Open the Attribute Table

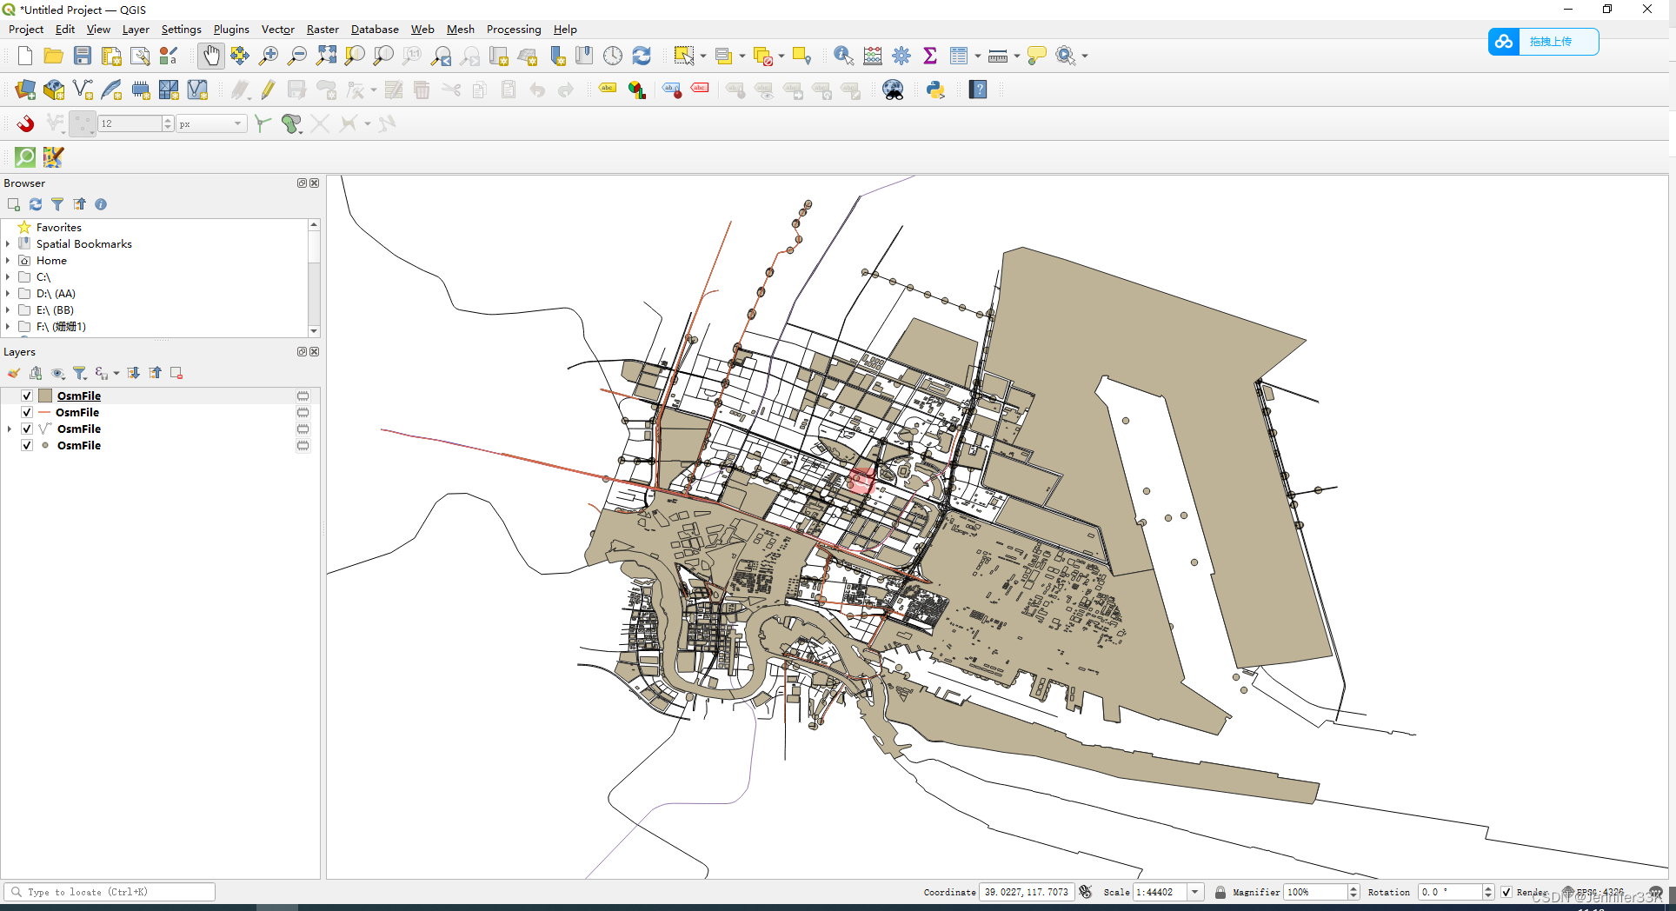(x=959, y=55)
